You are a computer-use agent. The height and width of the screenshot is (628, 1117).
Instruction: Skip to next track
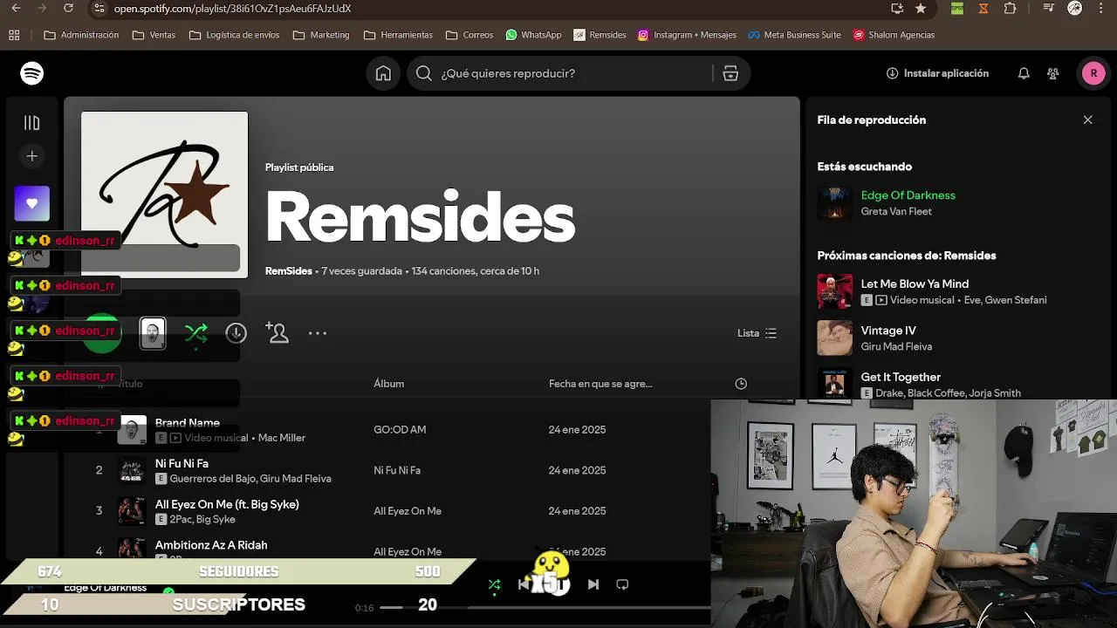click(x=593, y=584)
